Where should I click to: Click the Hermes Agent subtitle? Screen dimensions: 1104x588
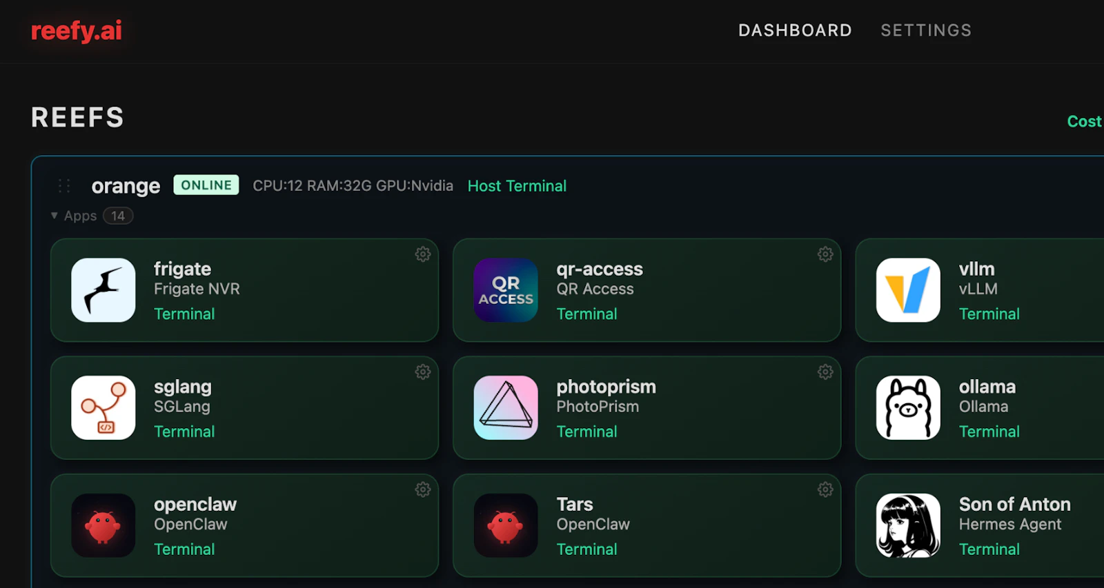pyautogui.click(x=1010, y=525)
